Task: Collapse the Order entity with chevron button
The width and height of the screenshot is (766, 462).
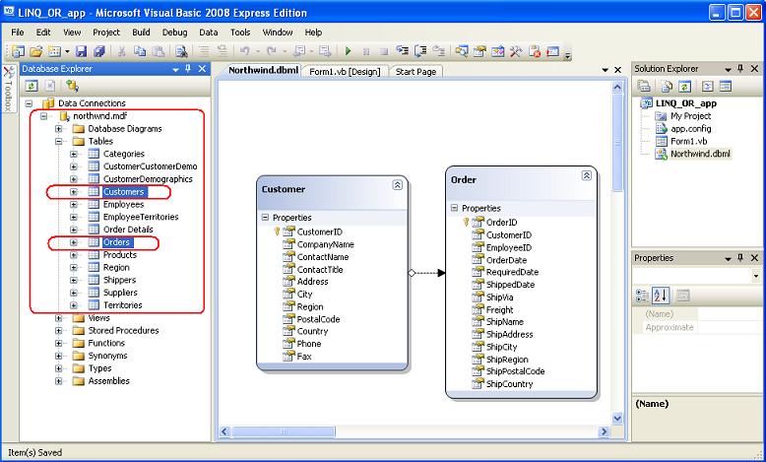Action: (x=587, y=175)
